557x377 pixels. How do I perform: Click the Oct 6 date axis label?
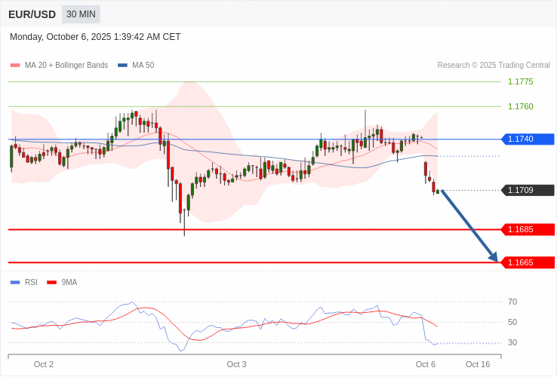coord(425,364)
